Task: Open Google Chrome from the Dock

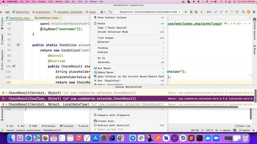Action: (120, 138)
